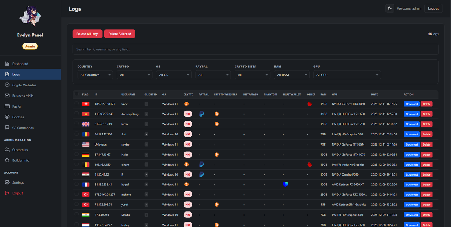Screen dimensions: 451x227
Task: Click the C2 Commands chat bubble icon
Action: 7,128
